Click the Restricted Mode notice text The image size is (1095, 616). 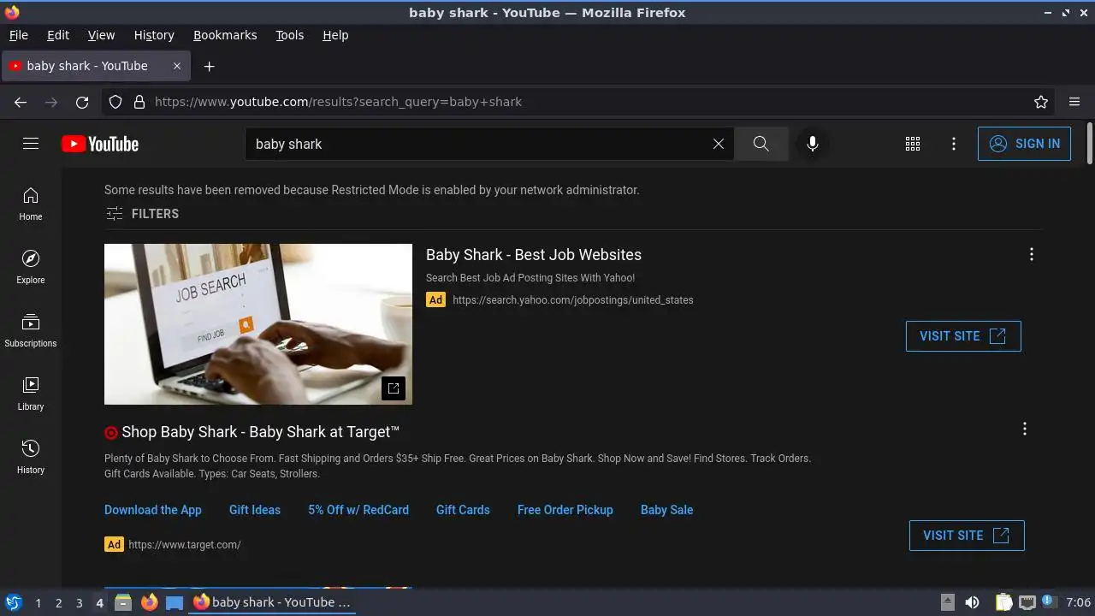point(371,190)
